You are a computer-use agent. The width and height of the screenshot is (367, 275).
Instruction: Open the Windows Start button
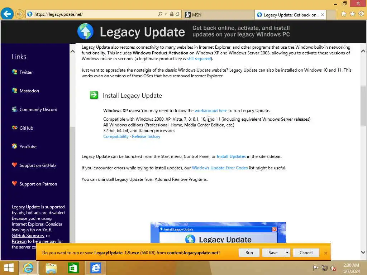[9, 268]
